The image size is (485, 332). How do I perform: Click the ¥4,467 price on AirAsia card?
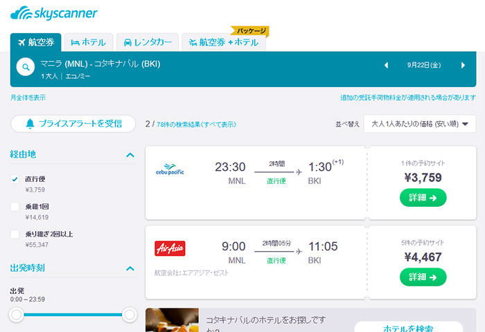tap(423, 257)
